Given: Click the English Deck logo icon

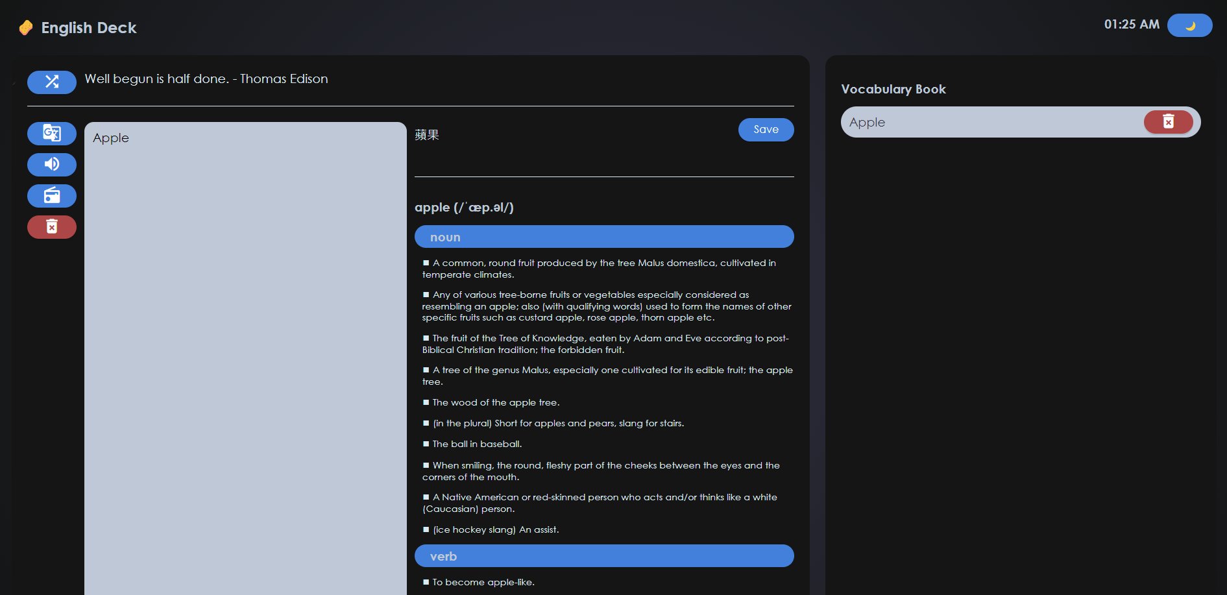Looking at the screenshot, I should click(26, 28).
